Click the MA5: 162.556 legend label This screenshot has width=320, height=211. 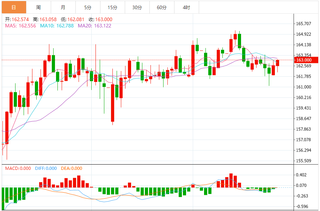tap(20, 26)
